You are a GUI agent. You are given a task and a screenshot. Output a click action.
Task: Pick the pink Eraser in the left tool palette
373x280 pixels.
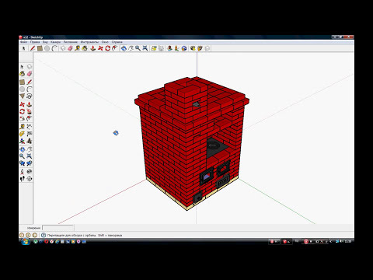pos(30,74)
